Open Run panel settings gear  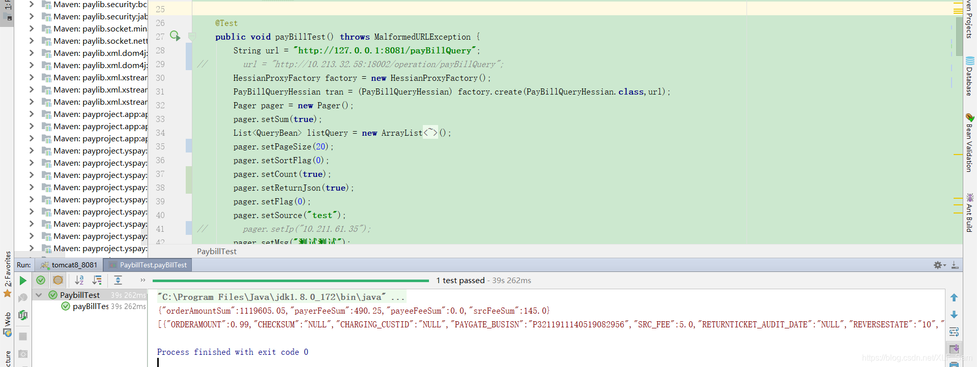click(939, 265)
